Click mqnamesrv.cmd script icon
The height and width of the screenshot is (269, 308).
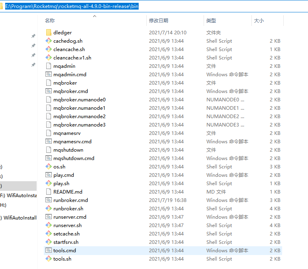(49, 142)
